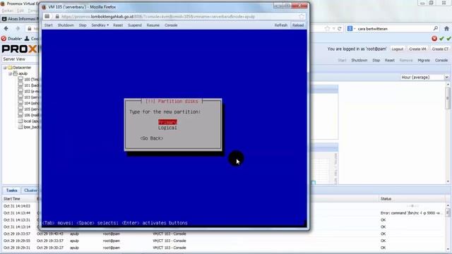Select VM 101 in the server tree
Viewport: 452px width, 254px height.
point(28,85)
